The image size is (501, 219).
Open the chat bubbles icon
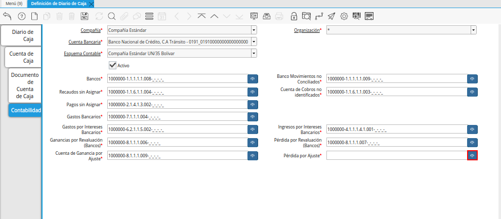[x=137, y=16]
